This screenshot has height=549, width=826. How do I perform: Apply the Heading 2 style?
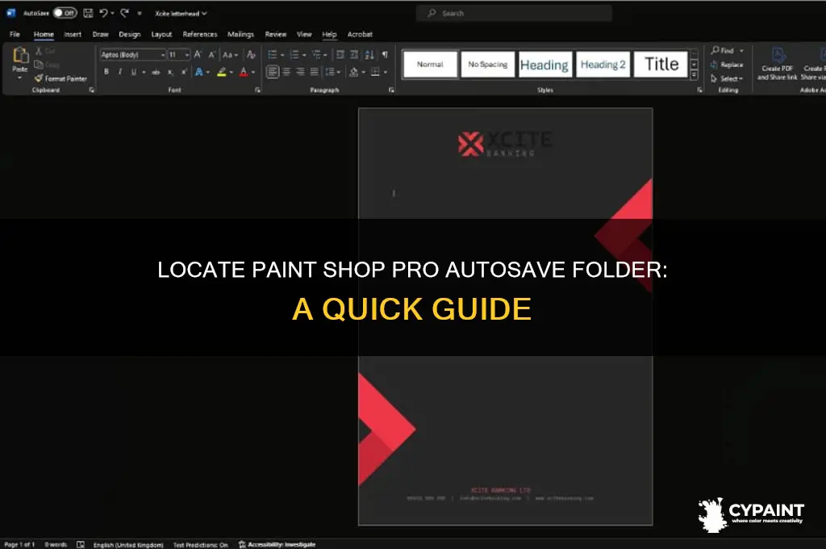[x=603, y=65]
